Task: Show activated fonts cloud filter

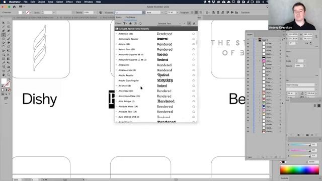Action: pyautogui.click(x=140, y=24)
